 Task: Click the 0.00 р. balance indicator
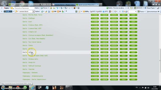tap(86, 11)
